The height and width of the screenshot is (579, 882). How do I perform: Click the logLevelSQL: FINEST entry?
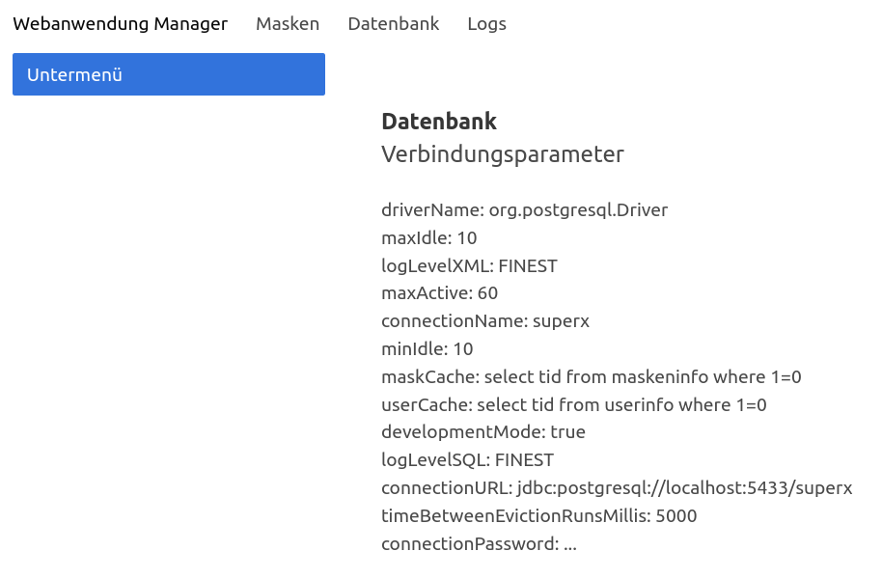tap(467, 460)
